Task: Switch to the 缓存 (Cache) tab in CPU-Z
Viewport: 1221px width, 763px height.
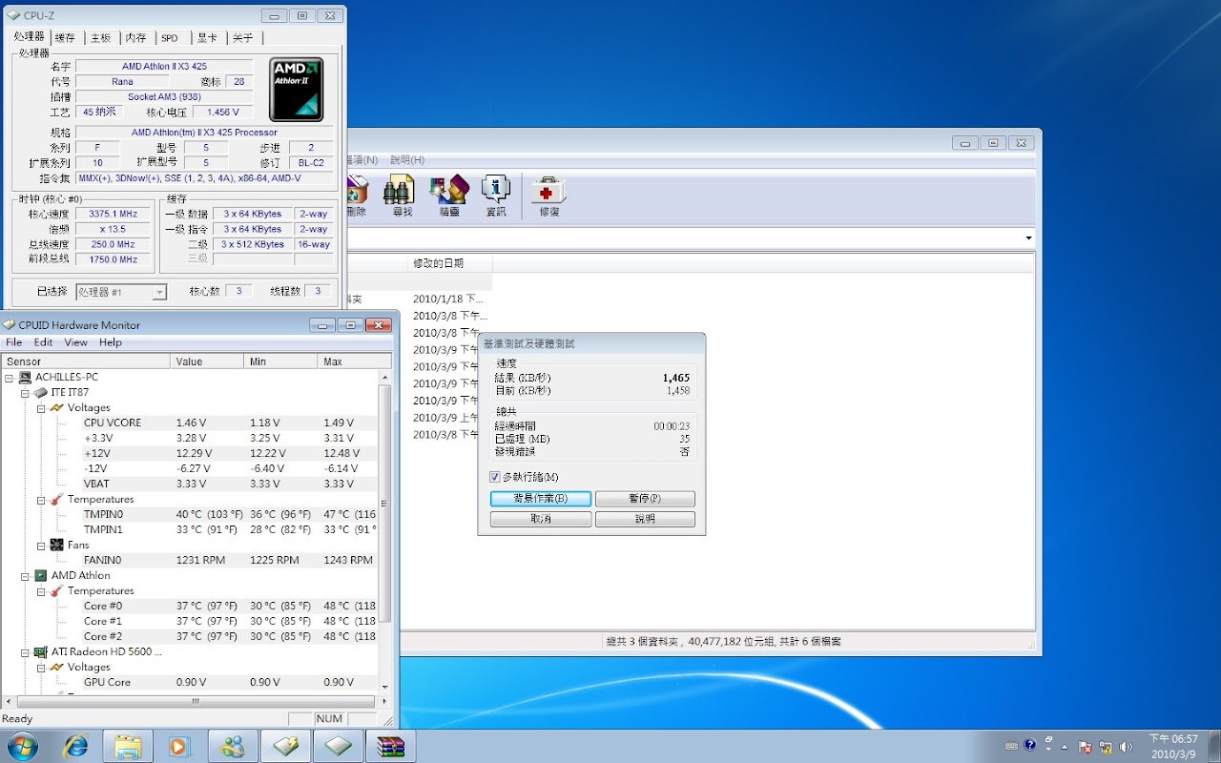Action: pos(65,38)
